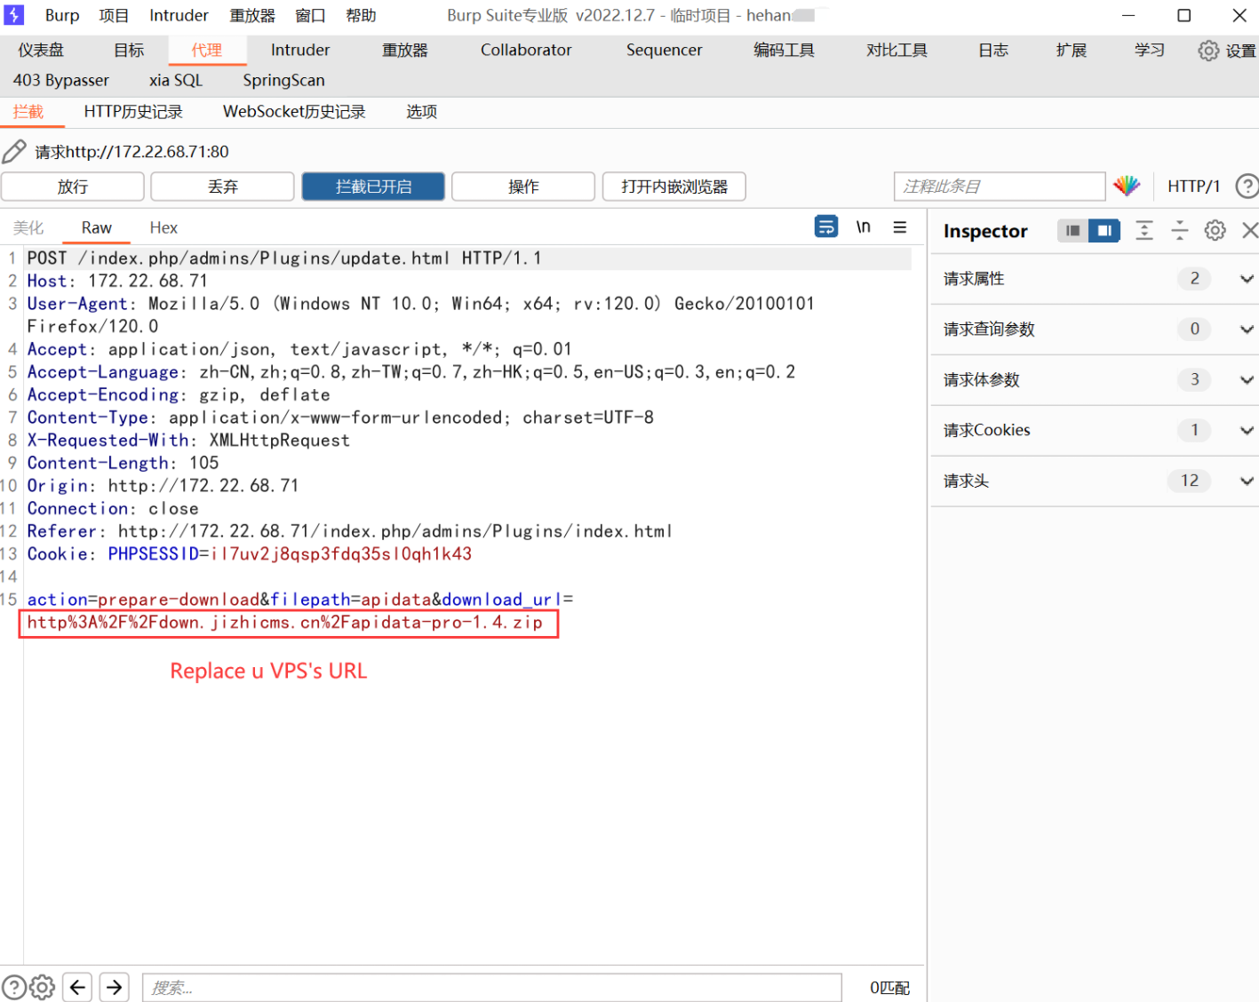Viewport: 1259px width, 1002px height.
Task: Open the 窗口 menu
Action: point(310,16)
